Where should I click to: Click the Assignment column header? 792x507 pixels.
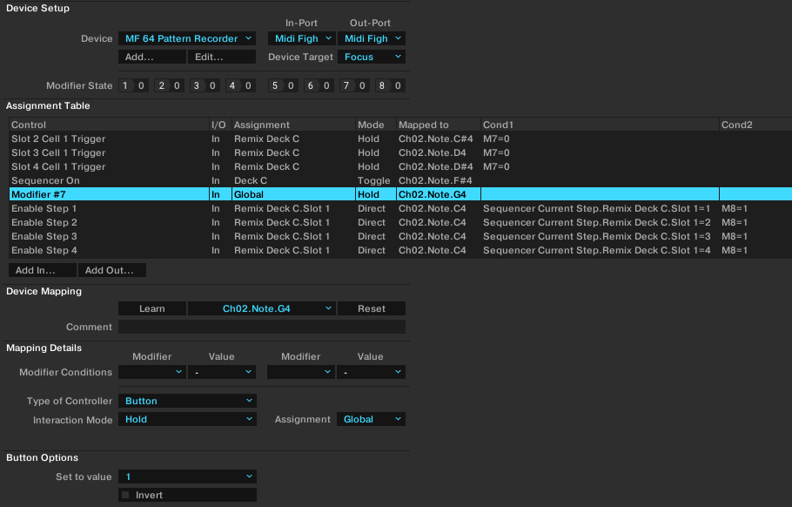(293, 125)
